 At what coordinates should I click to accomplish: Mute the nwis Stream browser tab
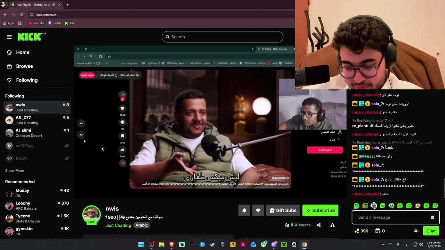[54, 5]
